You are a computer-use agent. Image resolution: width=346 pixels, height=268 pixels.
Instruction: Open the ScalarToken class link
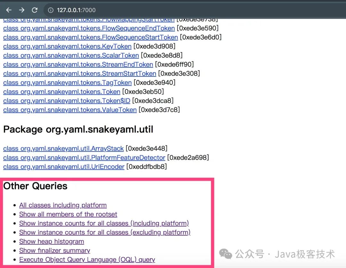tap(71, 56)
